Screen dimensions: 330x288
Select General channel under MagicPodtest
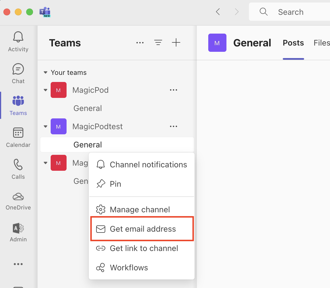(117, 145)
